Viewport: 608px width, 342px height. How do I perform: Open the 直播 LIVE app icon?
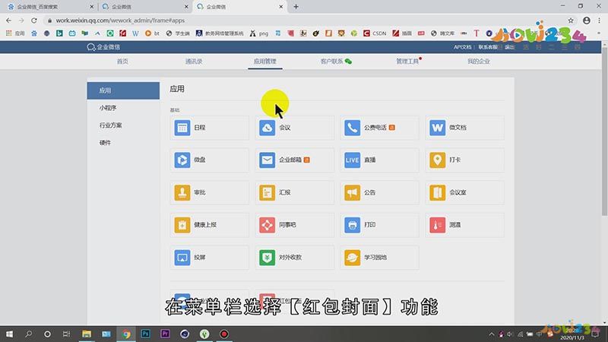coord(352,160)
